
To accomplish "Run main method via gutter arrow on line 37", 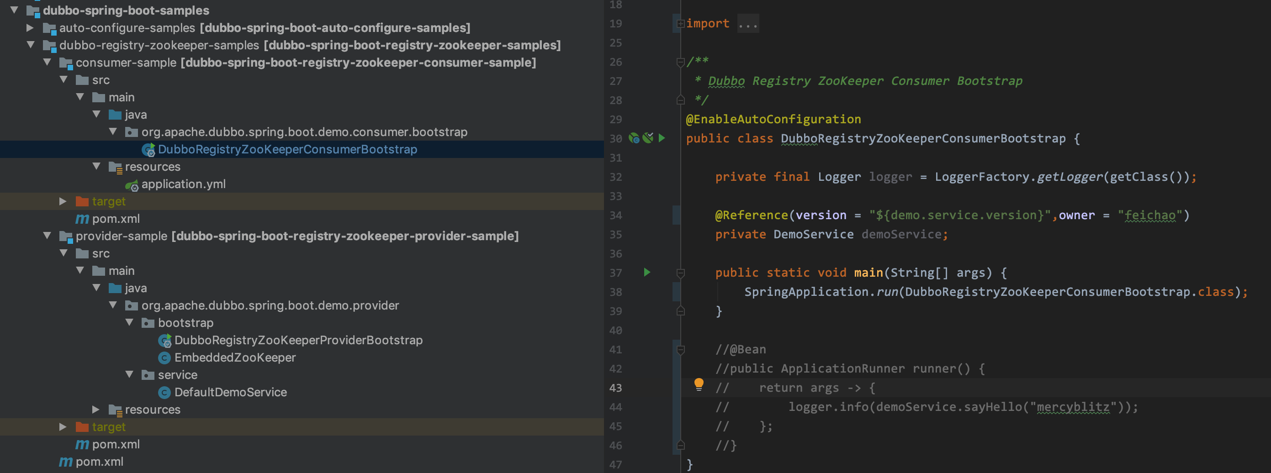I will coord(647,272).
